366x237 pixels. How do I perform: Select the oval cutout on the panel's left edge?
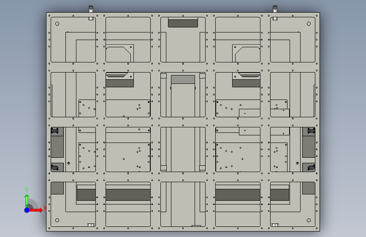[x=55, y=168]
